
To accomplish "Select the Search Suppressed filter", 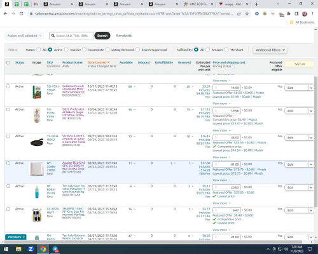I will pos(137,50).
